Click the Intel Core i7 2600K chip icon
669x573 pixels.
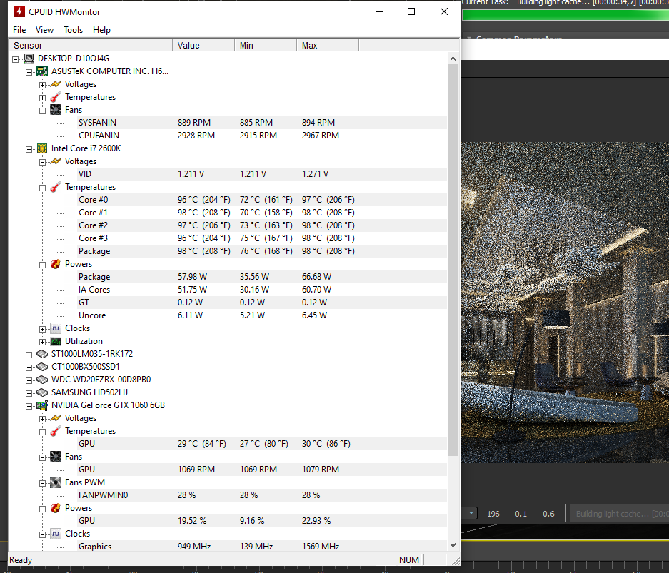click(42, 148)
